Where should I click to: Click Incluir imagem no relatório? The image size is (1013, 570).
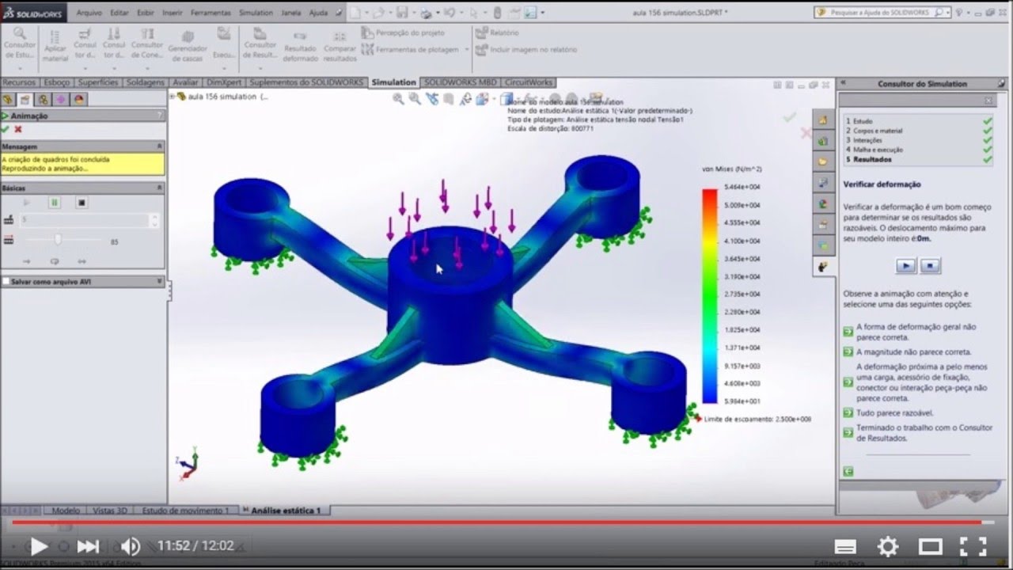526,49
